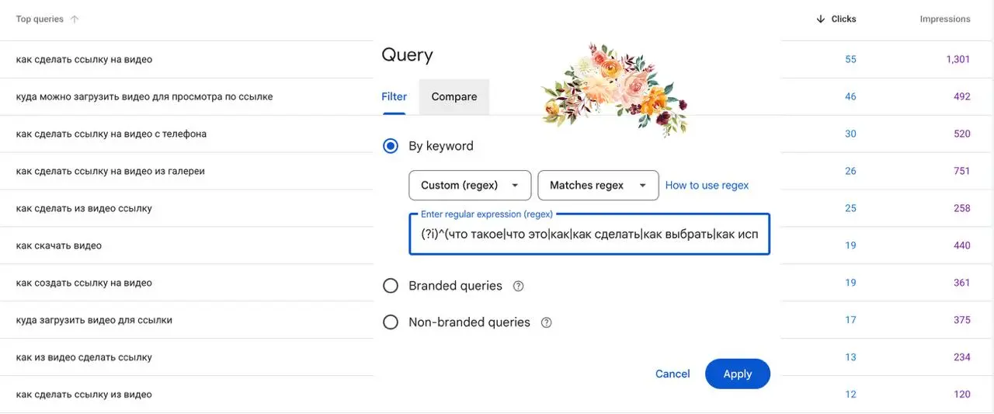Focus the regular expression input field
The width and height of the screenshot is (994, 414).
pyautogui.click(x=589, y=234)
